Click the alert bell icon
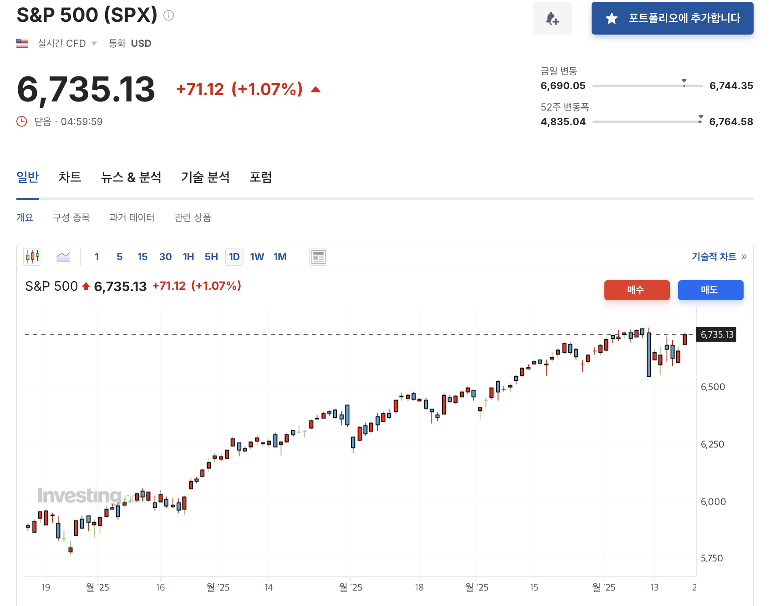Screen dimensions: 770x606 tap(552, 18)
